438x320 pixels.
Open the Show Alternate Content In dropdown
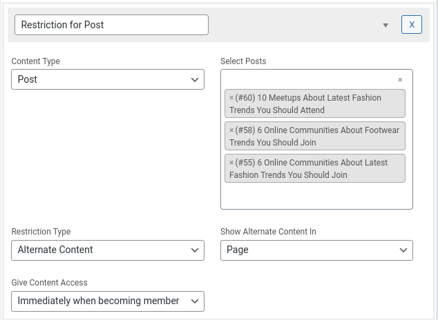pyautogui.click(x=316, y=250)
